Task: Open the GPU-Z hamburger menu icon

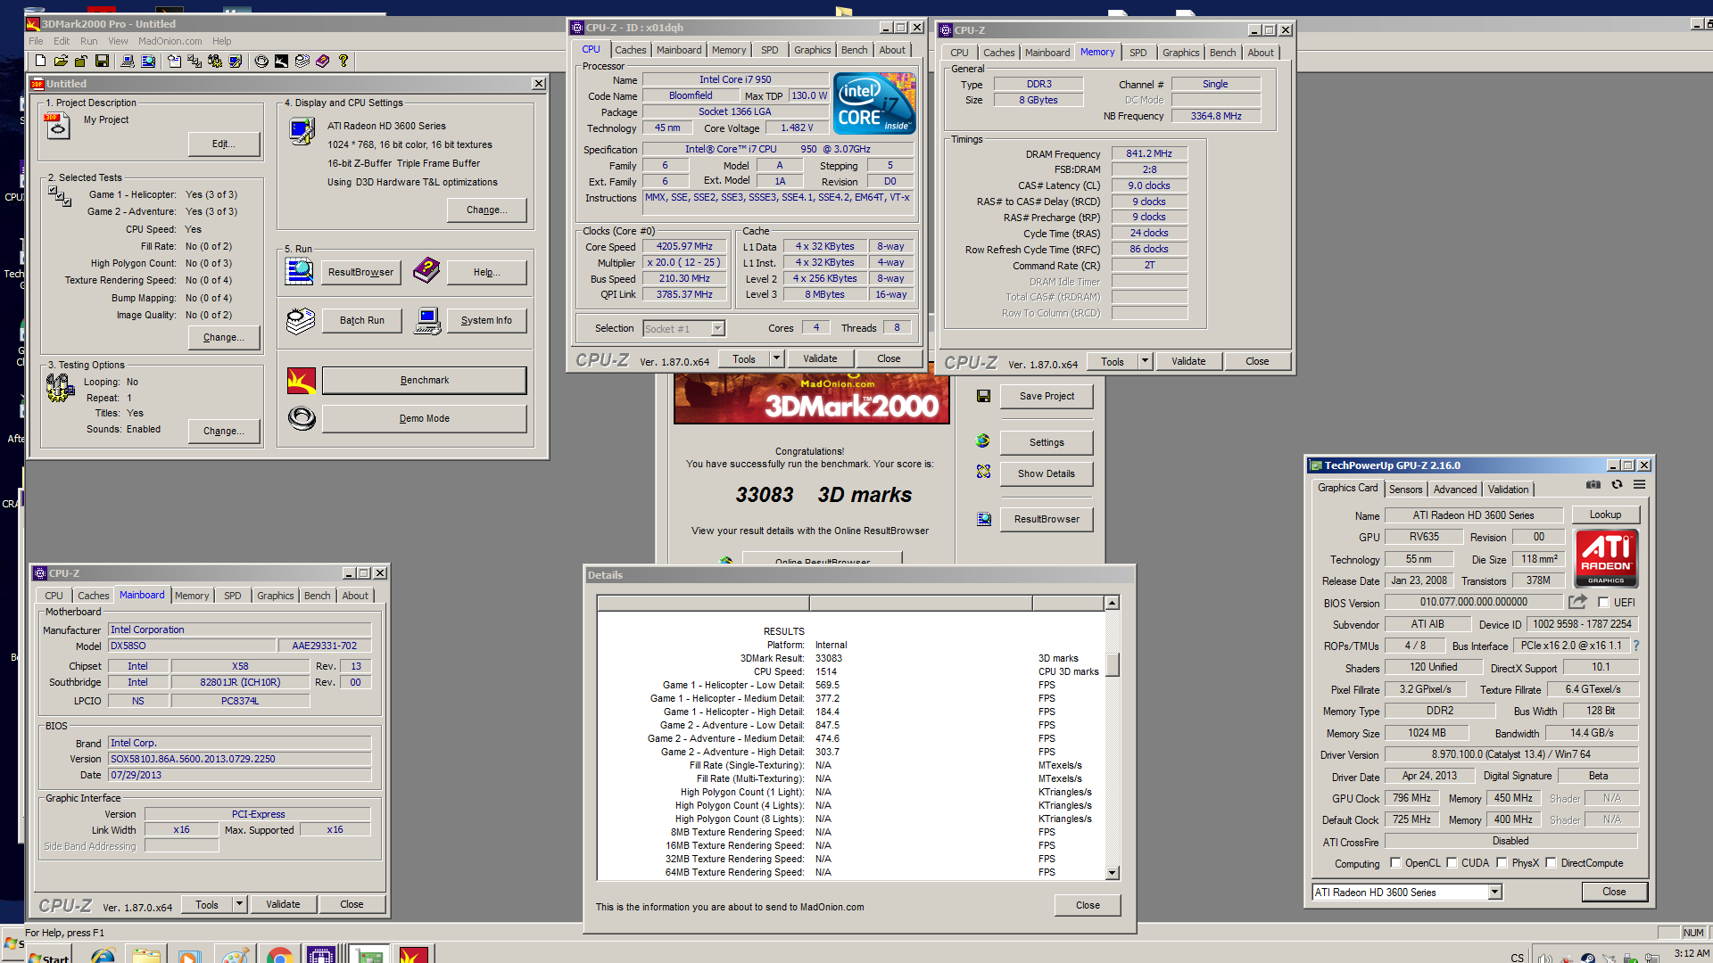Action: pos(1639,484)
